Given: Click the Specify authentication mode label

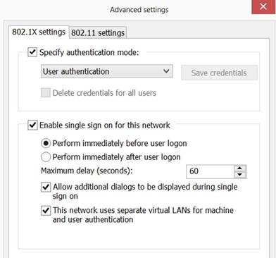Looking at the screenshot, I should (x=89, y=52).
